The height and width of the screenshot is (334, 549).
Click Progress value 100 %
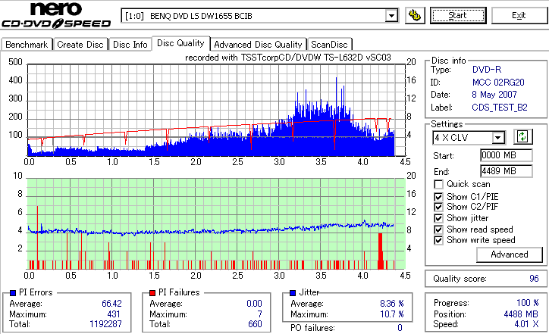528,303
